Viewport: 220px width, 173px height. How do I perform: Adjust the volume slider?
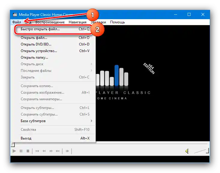[201, 151]
